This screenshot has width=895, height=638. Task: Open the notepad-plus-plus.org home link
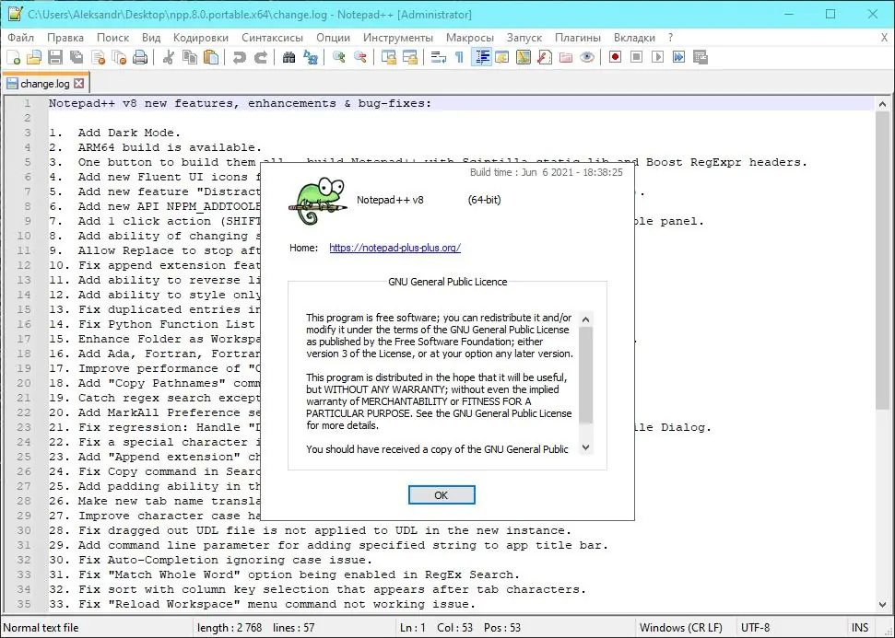click(395, 247)
